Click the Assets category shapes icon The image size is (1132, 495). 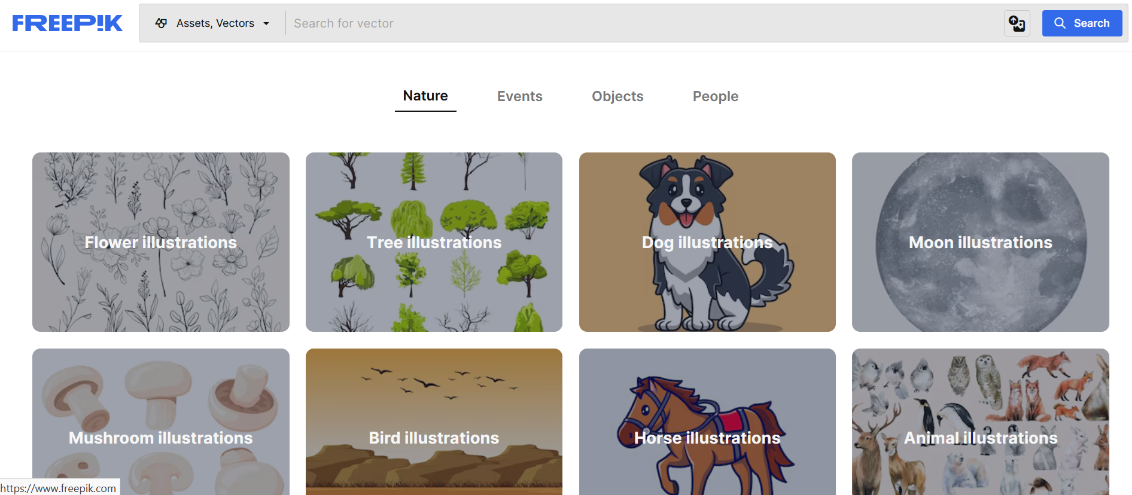point(161,23)
